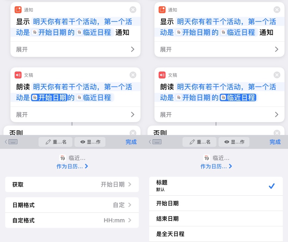Viewport: 288px width, 242px height.
Task: Remove the 通知 action card in left screenshot
Action: tap(133, 9)
